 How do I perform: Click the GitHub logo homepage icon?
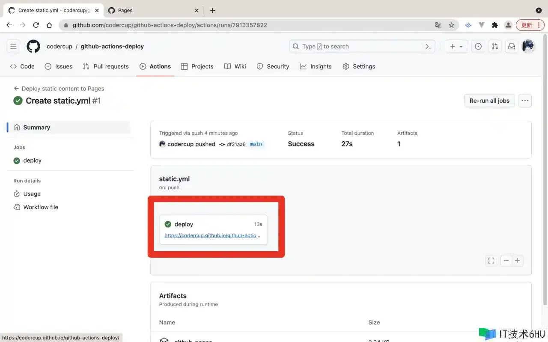[x=33, y=46]
